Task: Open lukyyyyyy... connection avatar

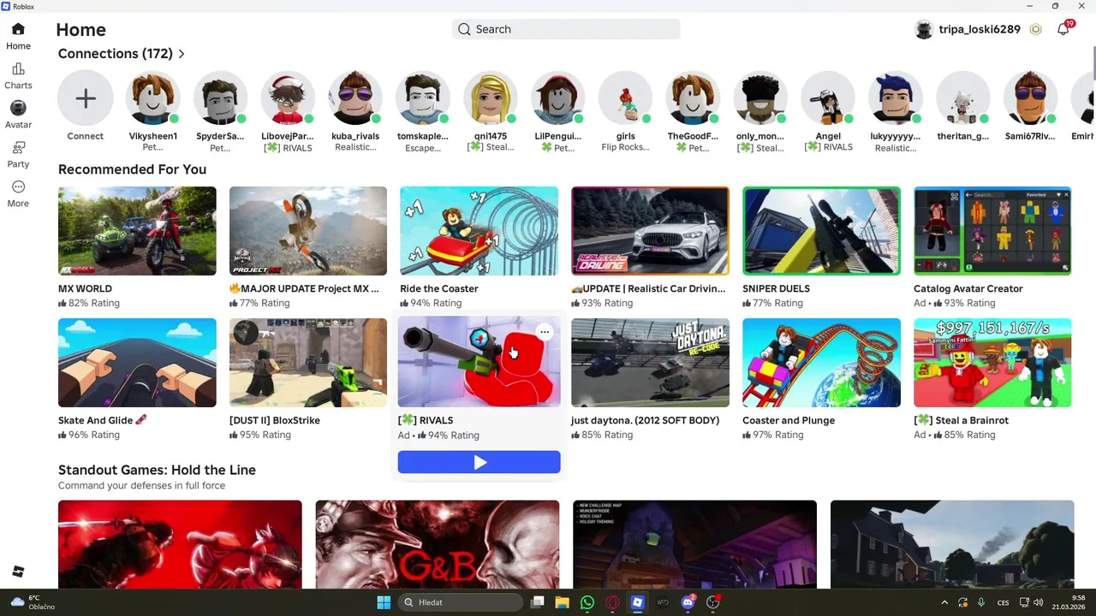Action: click(896, 98)
